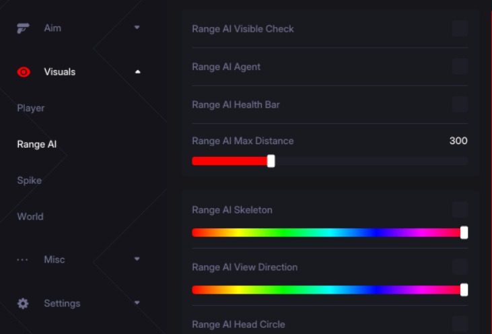The width and height of the screenshot is (492, 334).
Task: Check the Range AI Head Circle box
Action: click(x=460, y=324)
